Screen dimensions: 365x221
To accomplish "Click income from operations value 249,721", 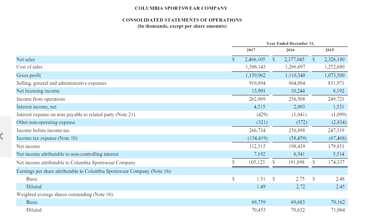I will [336, 99].
